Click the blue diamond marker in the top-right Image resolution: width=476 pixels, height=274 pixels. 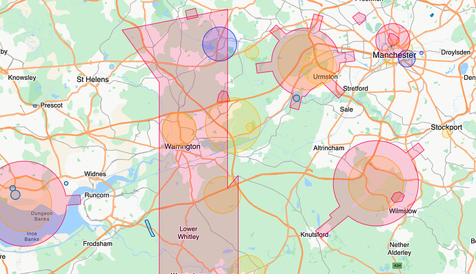click(432, 15)
